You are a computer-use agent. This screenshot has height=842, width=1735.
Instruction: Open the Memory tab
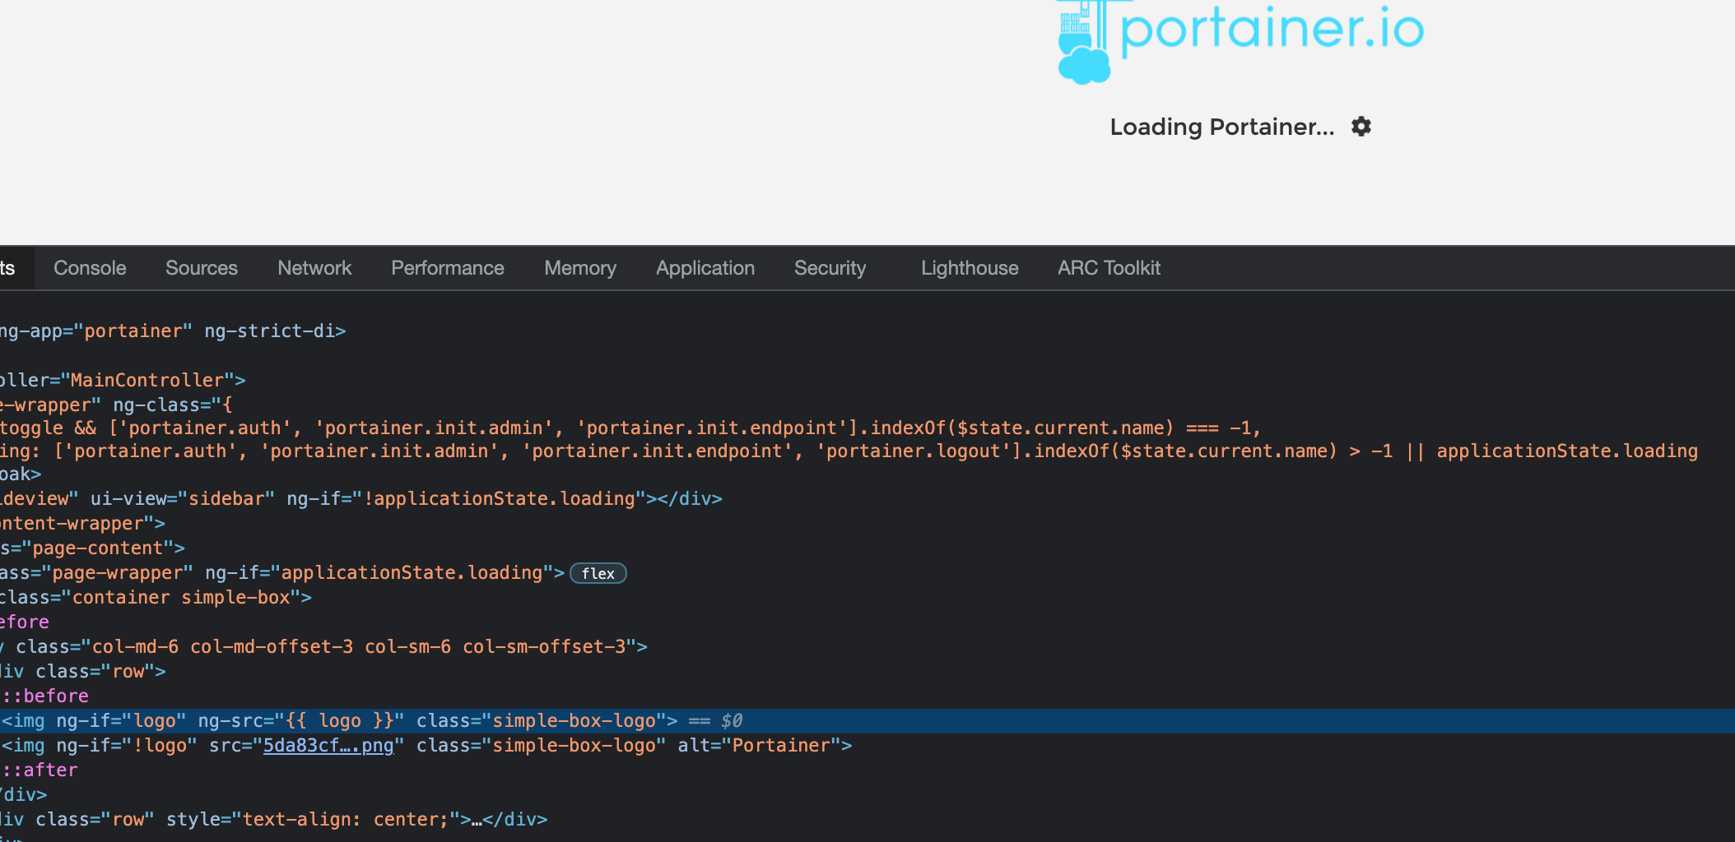pyautogui.click(x=579, y=267)
